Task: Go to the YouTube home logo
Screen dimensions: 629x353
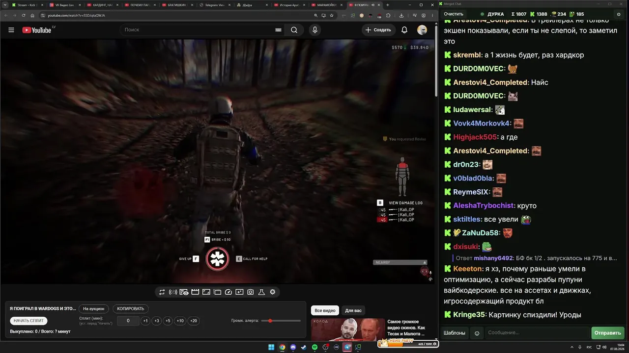Action: coord(37,30)
